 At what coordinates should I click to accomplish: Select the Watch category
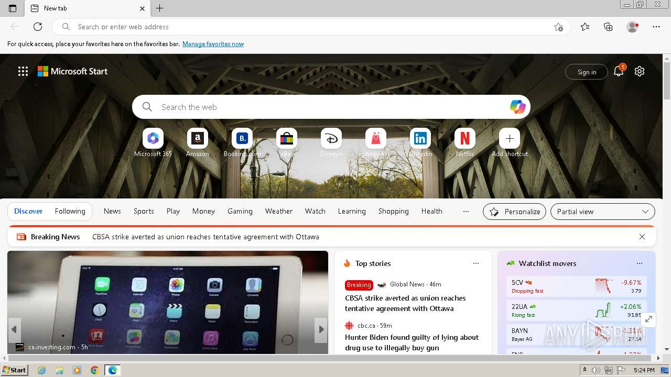click(x=315, y=212)
